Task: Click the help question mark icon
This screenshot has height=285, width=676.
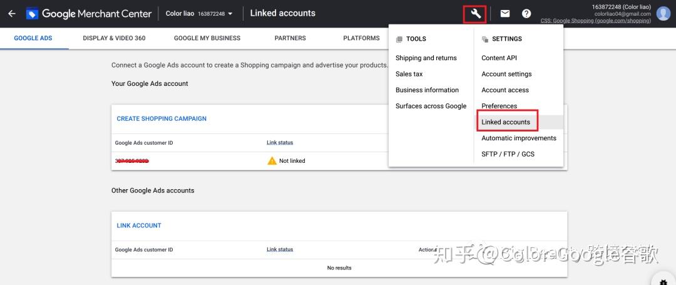Action: click(526, 13)
